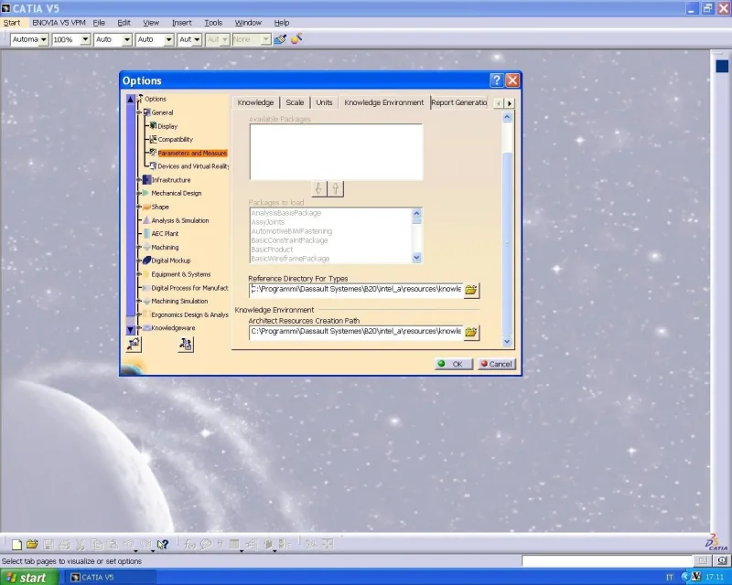Expand the Infrastructure node
The width and height of the screenshot is (732, 585).
coord(139,179)
